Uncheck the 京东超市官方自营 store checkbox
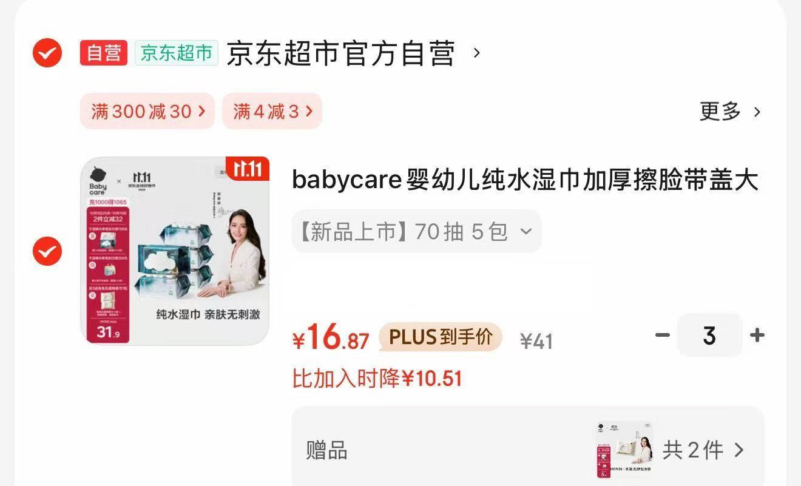The height and width of the screenshot is (486, 801). coord(47,53)
